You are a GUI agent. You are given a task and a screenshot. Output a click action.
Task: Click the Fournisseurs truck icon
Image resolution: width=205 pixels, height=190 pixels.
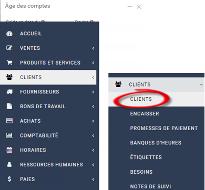(9, 92)
